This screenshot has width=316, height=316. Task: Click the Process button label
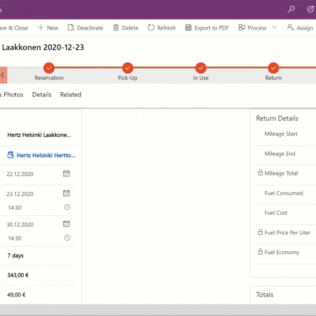pyautogui.click(x=257, y=28)
